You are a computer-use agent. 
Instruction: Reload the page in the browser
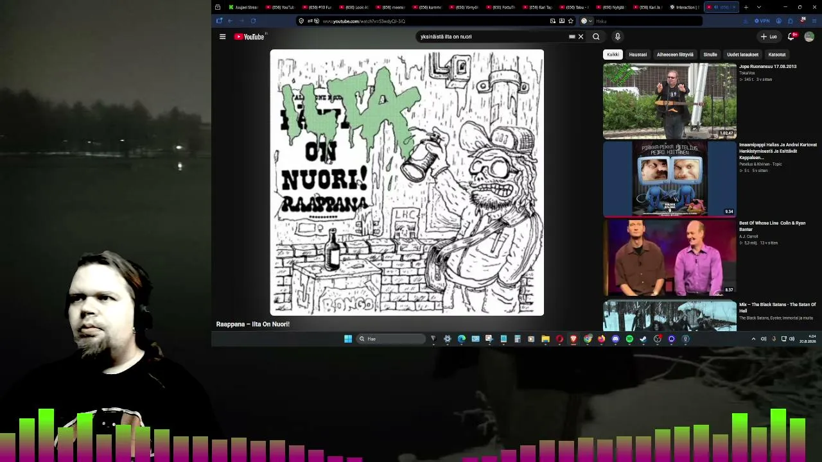[253, 21]
